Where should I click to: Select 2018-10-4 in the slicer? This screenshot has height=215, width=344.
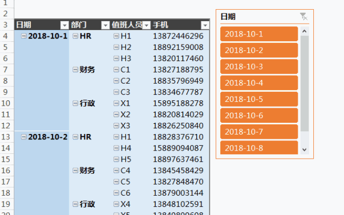pos(259,83)
